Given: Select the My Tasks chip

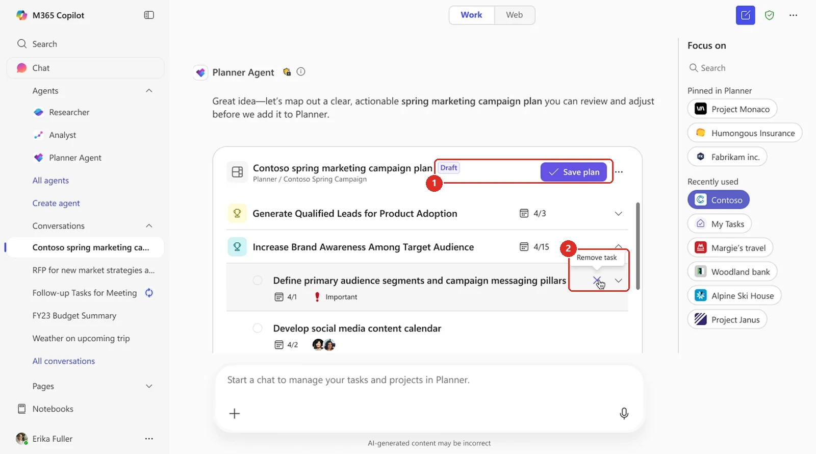Looking at the screenshot, I should point(720,224).
